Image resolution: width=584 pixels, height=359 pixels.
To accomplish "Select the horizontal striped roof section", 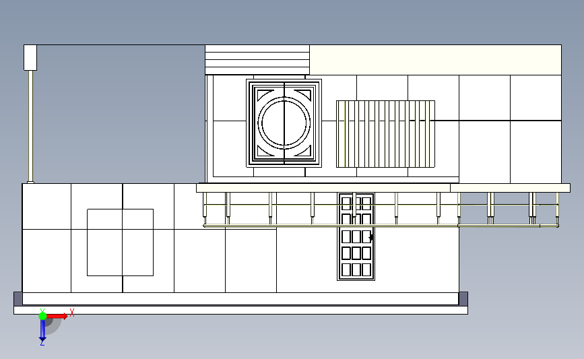I will pyautogui.click(x=257, y=60).
